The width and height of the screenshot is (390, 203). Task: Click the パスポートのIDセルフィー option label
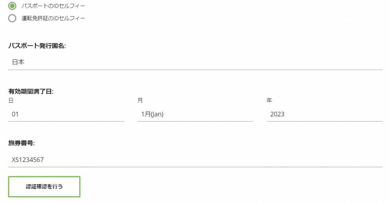coord(53,6)
